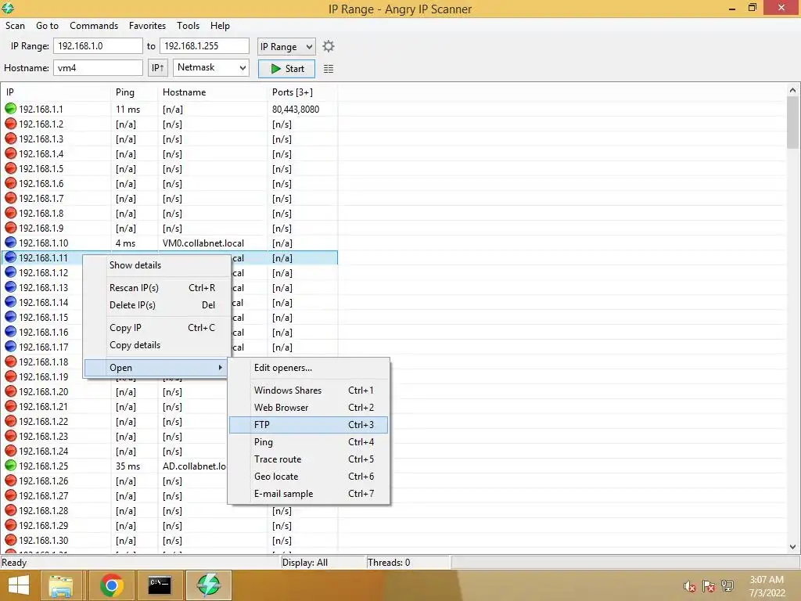Image resolution: width=801 pixels, height=601 pixels.
Task: Select Web Browser opener
Action: (308, 407)
